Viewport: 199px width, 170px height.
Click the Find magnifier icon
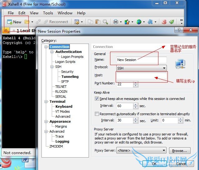click(105, 22)
